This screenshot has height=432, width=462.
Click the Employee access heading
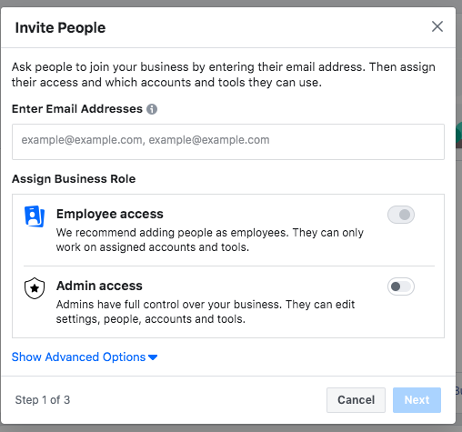pyautogui.click(x=110, y=214)
